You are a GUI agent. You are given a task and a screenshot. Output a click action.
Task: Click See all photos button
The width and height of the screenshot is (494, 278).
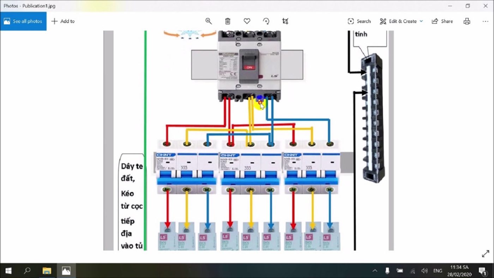pos(23,21)
